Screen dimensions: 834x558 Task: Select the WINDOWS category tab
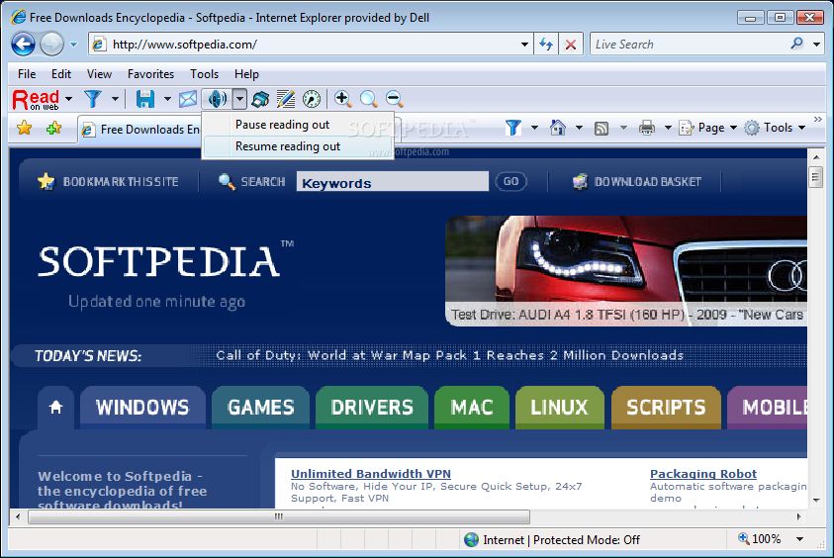(x=142, y=408)
